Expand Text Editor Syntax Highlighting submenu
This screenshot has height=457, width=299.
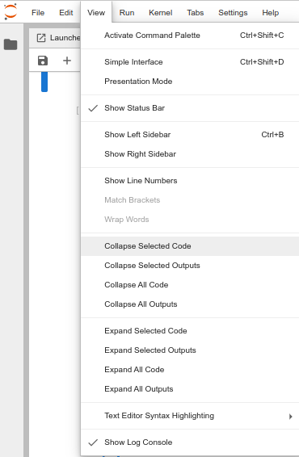click(x=190, y=416)
